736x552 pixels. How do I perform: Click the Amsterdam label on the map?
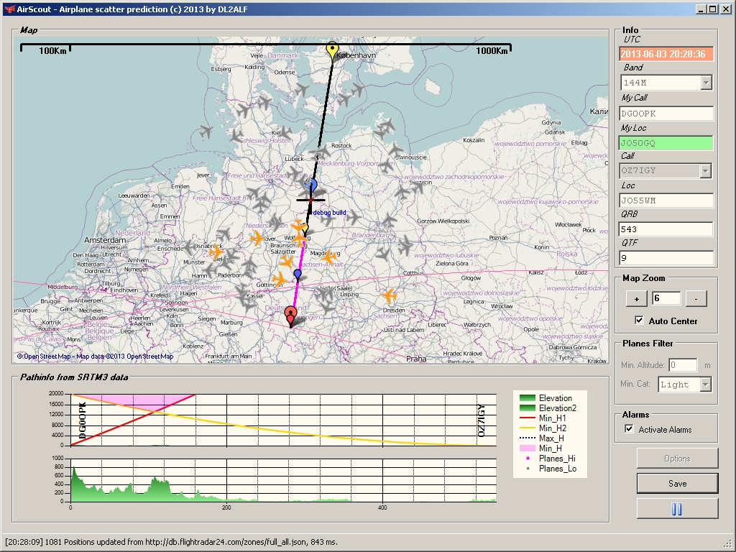(105, 240)
